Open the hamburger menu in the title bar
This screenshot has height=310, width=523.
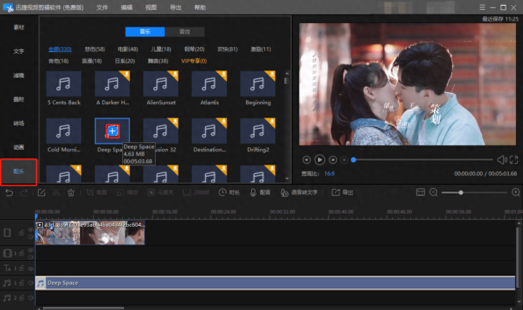coord(481,7)
